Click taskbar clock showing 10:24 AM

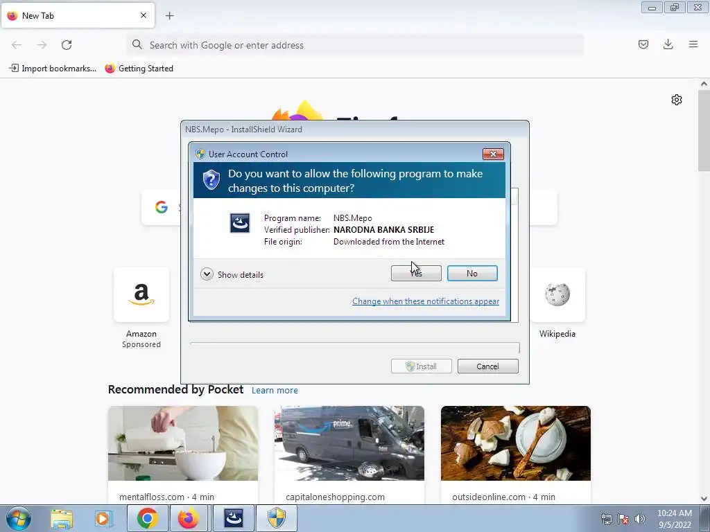point(674,519)
